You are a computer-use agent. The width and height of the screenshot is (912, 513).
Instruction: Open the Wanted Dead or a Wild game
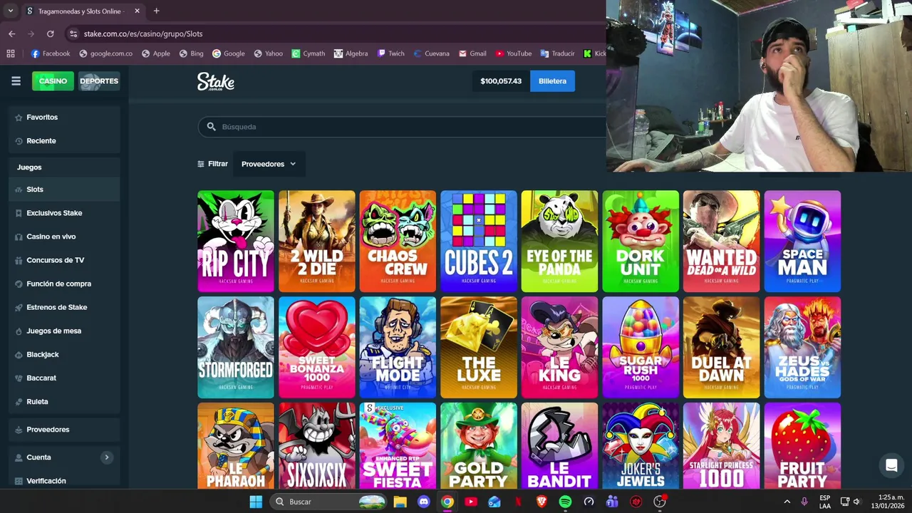tap(721, 242)
